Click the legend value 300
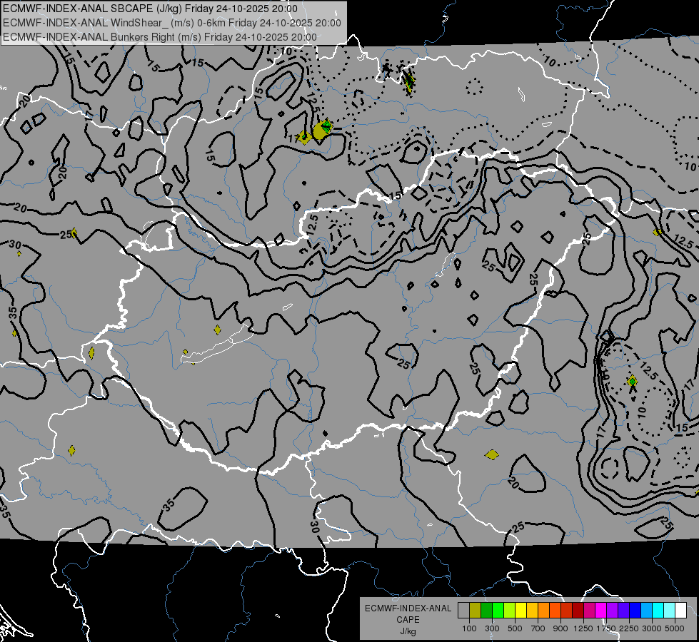This screenshot has width=699, height=642. (x=492, y=628)
